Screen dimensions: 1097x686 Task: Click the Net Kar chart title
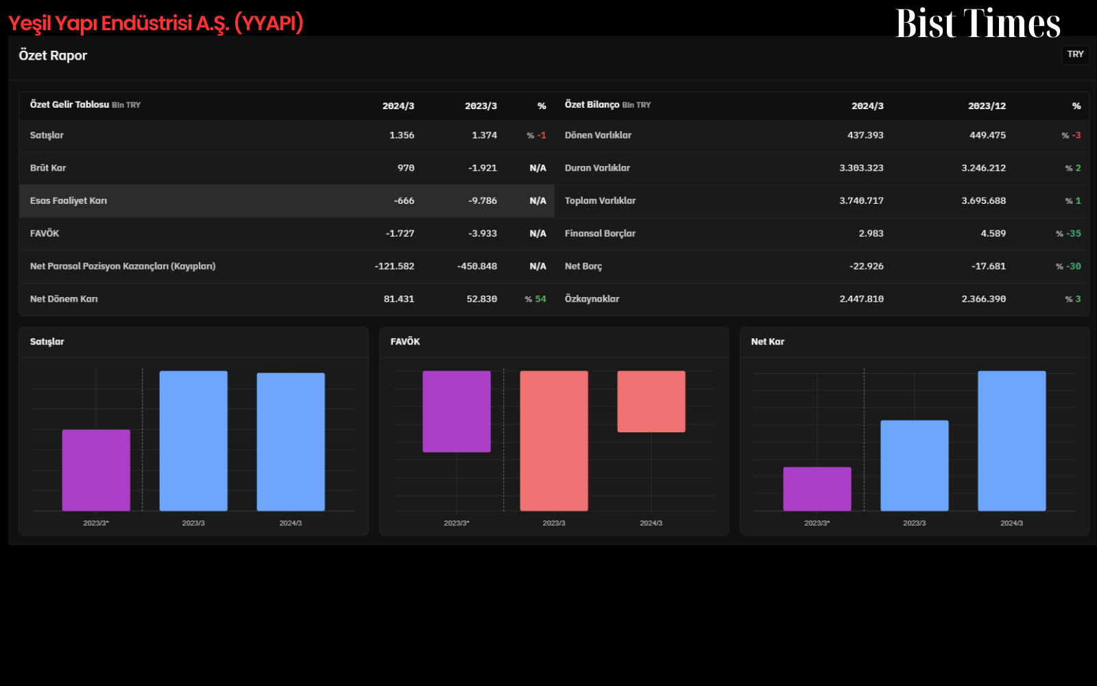coord(767,342)
